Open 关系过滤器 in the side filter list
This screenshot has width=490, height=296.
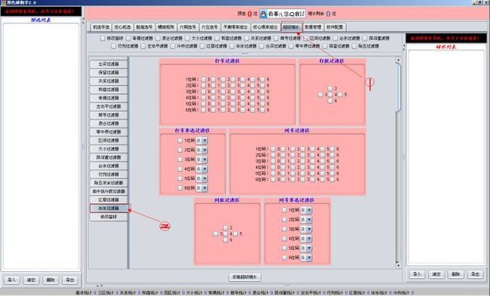click(109, 81)
